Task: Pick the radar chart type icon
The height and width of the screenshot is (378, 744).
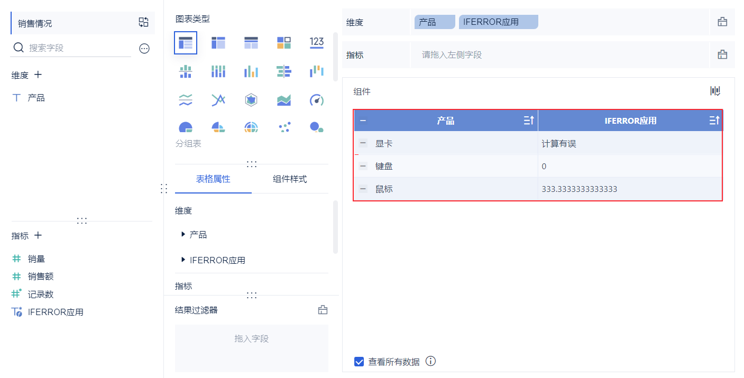Action: click(251, 99)
